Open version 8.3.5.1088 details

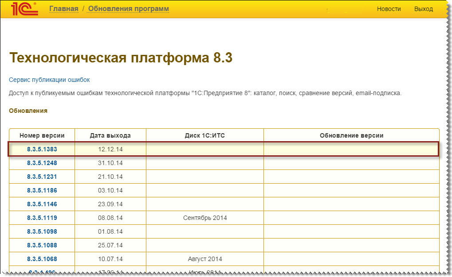(x=41, y=245)
